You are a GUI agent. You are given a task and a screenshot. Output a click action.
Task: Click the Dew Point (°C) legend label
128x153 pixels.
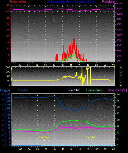pos(117,90)
